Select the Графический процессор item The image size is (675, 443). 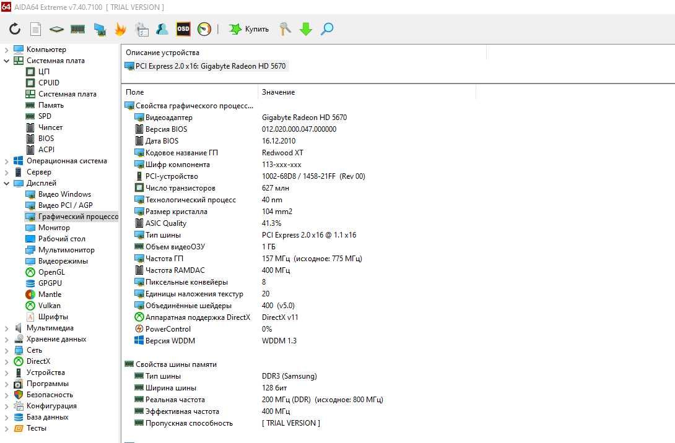tap(71, 217)
